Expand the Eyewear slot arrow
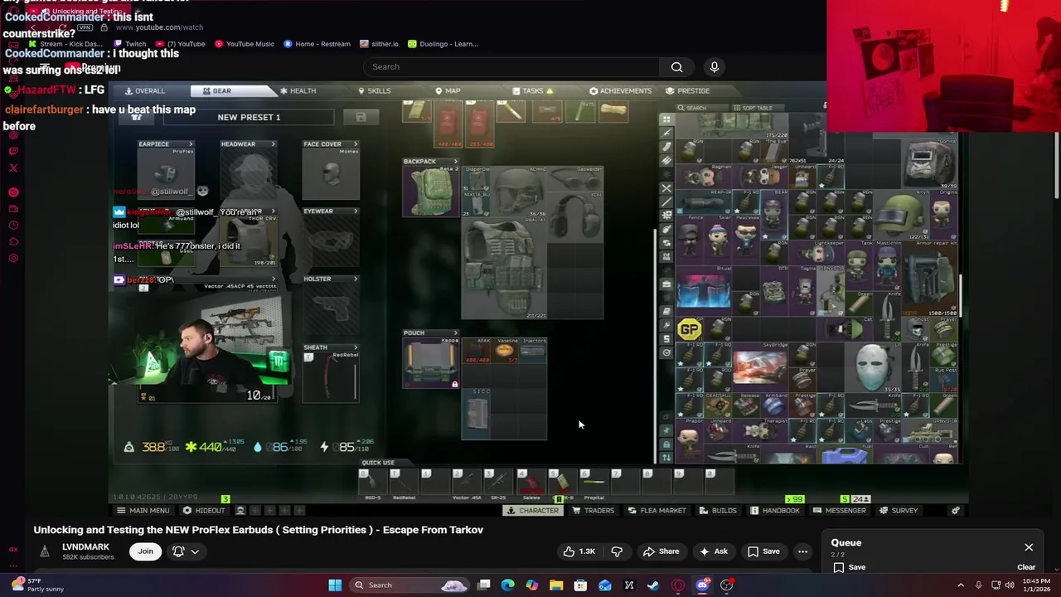This screenshot has height=597, width=1061. coord(356,211)
